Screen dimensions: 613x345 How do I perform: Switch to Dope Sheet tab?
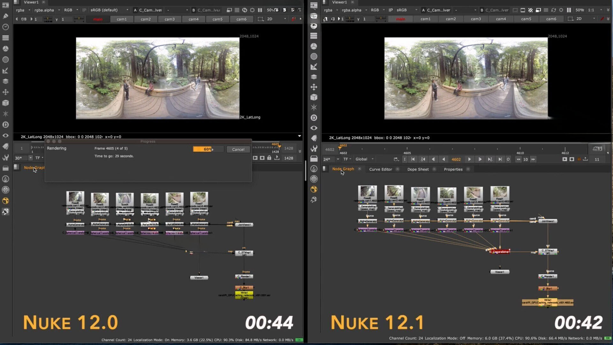click(x=418, y=169)
